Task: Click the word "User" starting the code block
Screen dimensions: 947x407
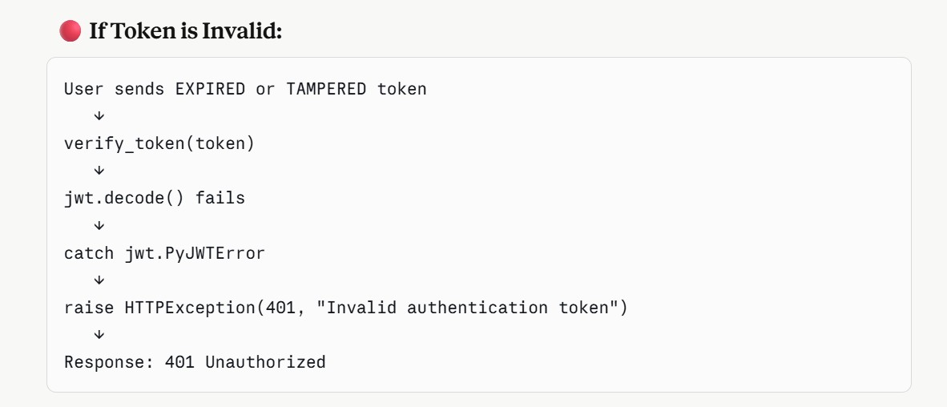Action: point(84,89)
